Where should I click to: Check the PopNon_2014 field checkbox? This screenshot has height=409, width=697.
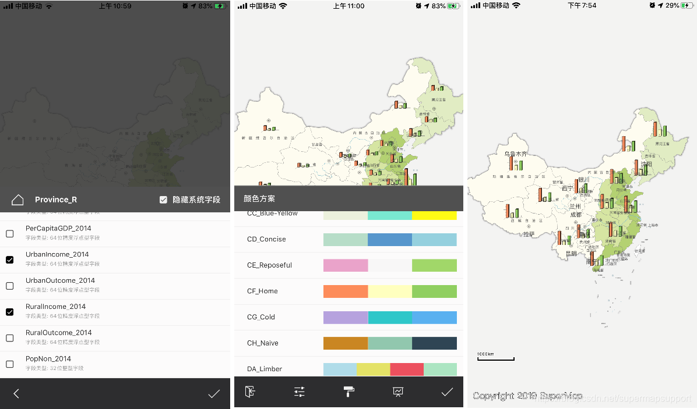(10, 364)
